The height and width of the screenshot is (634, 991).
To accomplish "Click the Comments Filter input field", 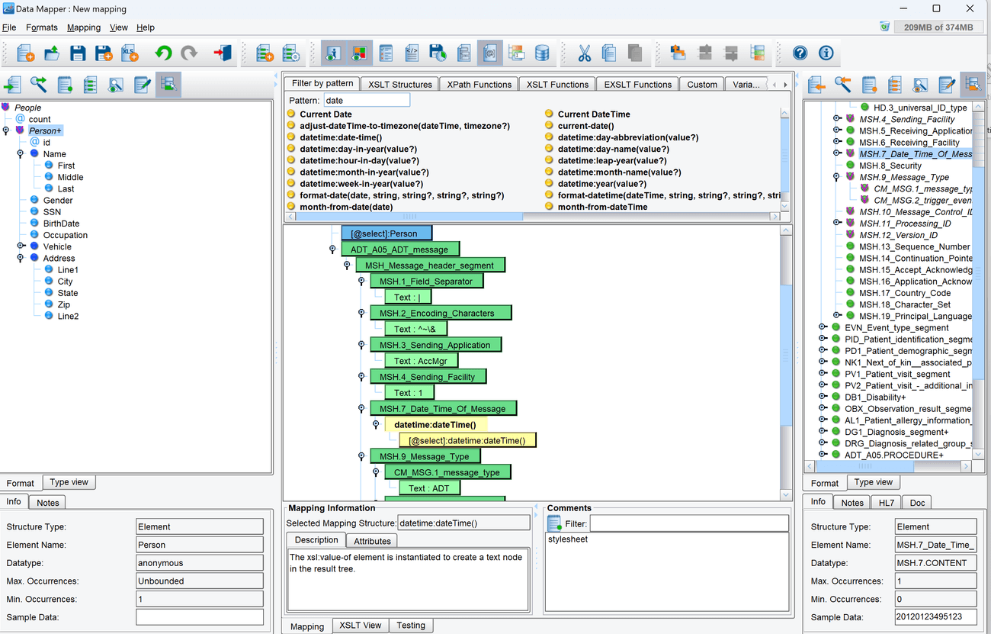I will (x=689, y=523).
